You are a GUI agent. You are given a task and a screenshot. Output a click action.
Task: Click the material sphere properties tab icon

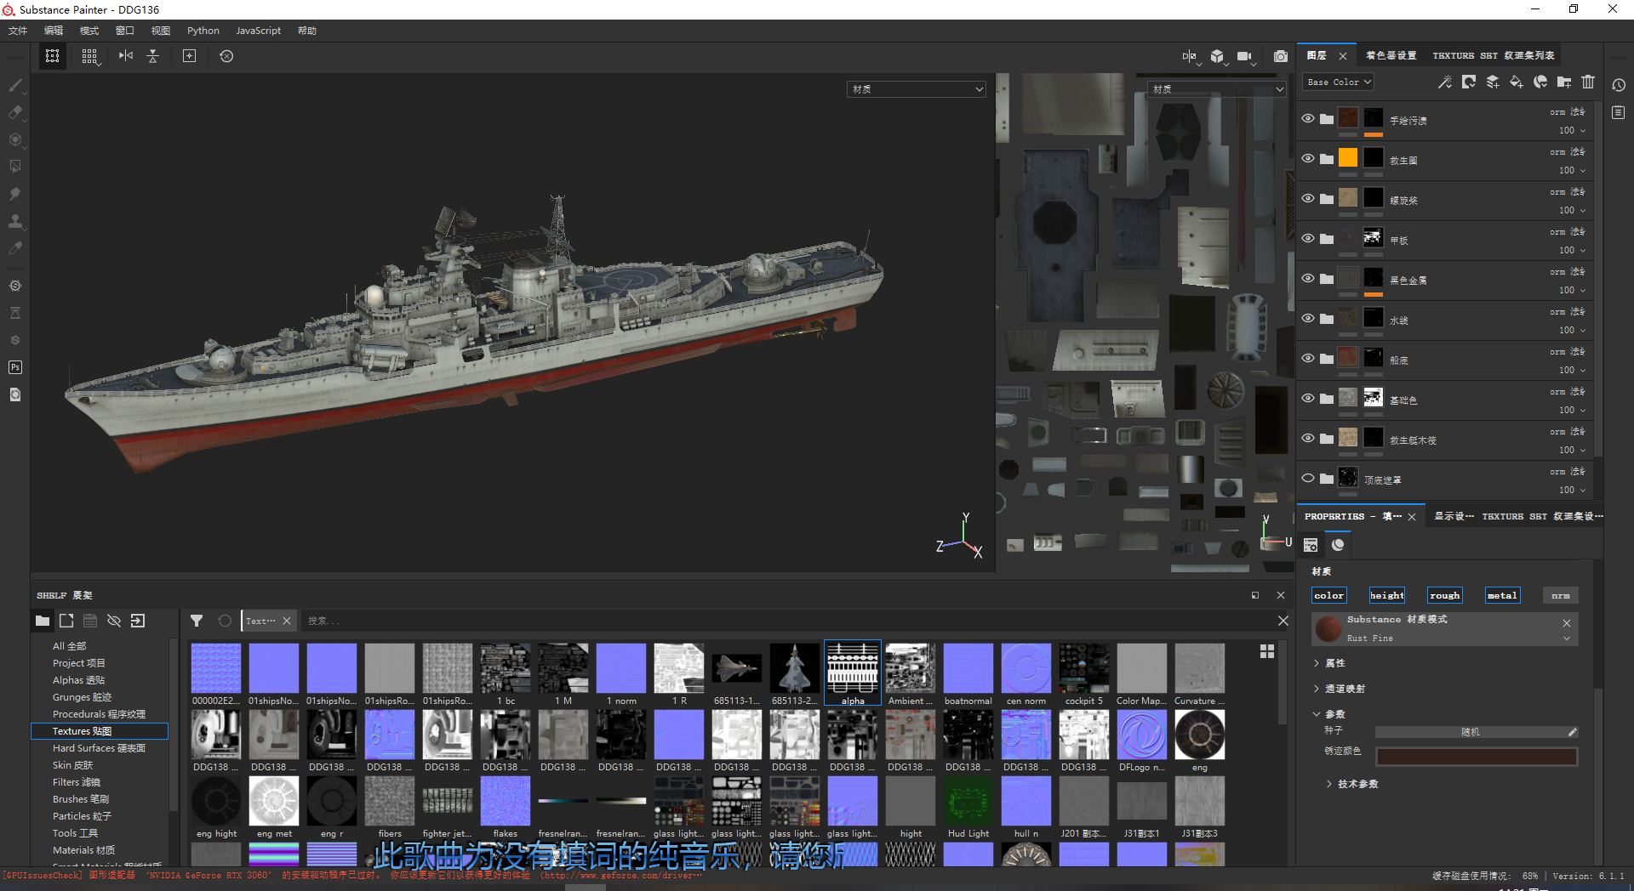[1339, 545]
